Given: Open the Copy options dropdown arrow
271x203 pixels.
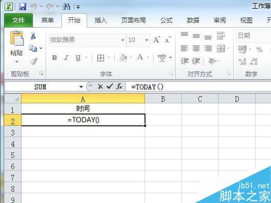Looking at the screenshot, I should [41, 48].
